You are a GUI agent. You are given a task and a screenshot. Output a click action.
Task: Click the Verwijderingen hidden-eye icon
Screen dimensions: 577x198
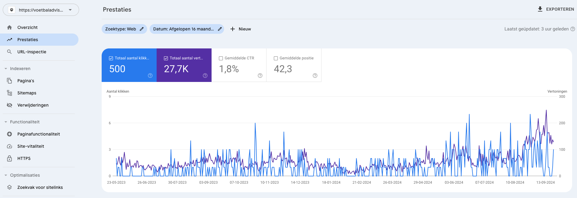point(9,105)
